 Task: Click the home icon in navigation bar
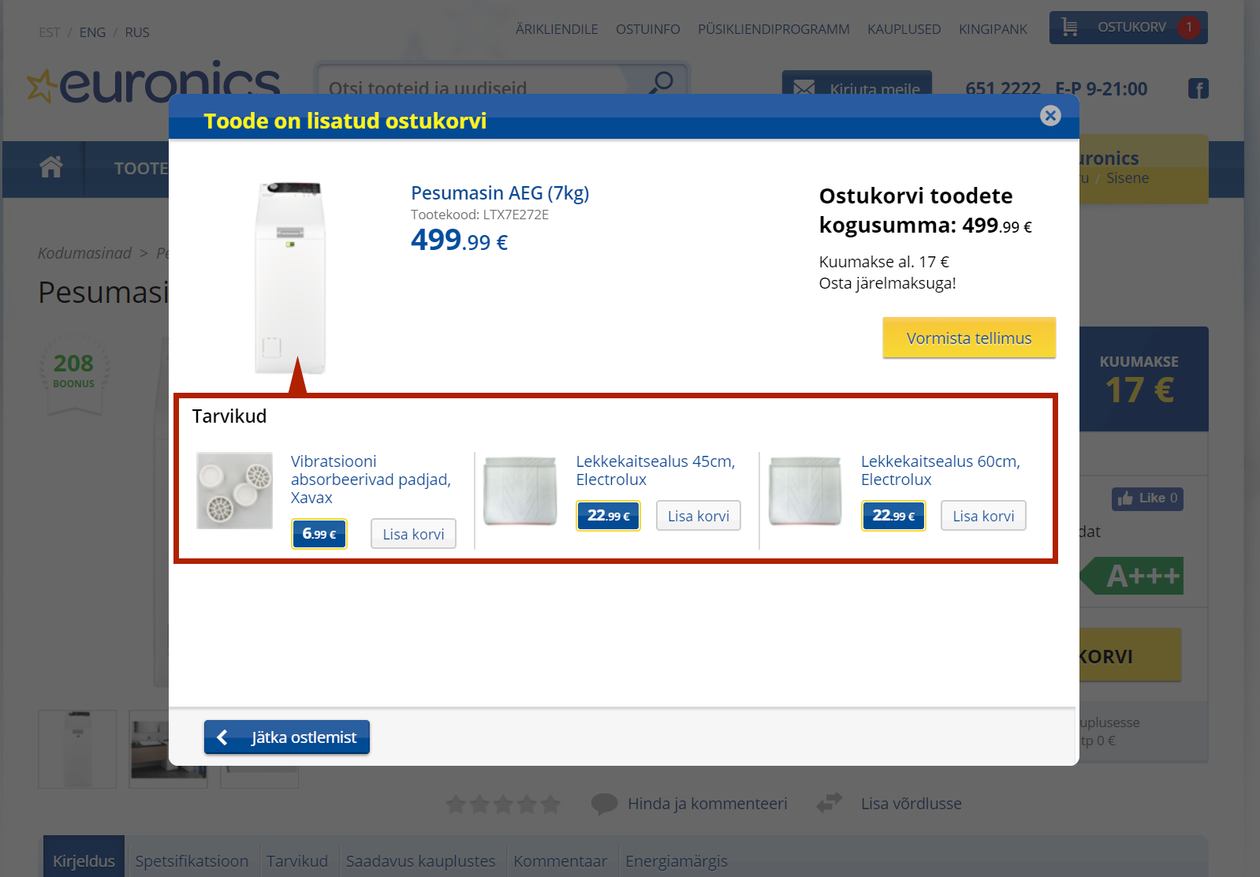pyautogui.click(x=51, y=167)
